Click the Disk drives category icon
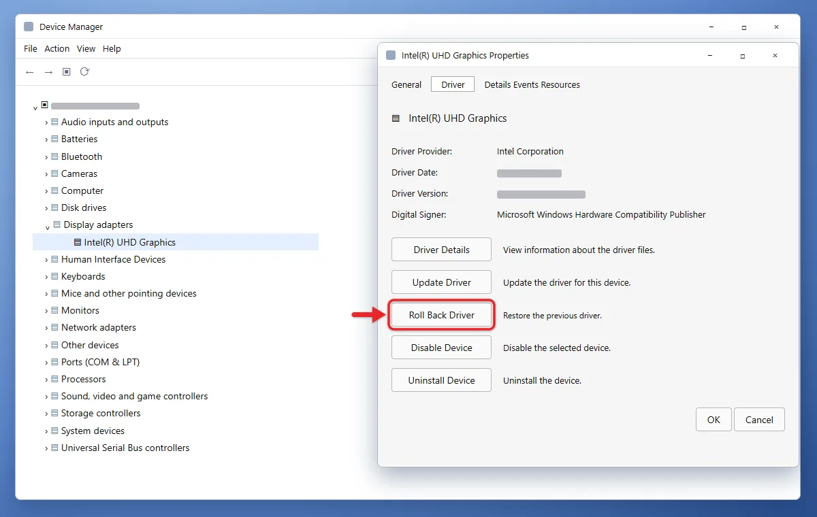Image resolution: width=817 pixels, height=517 pixels. click(x=54, y=208)
